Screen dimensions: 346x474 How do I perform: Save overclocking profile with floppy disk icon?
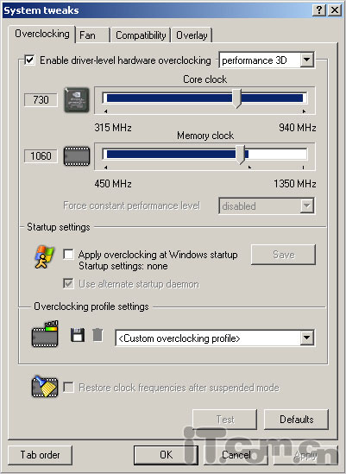pyautogui.click(x=78, y=335)
